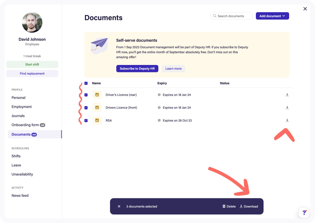The image size is (315, 223).
Task: Click the search magnifier in Search documents field
Action: (x=215, y=16)
